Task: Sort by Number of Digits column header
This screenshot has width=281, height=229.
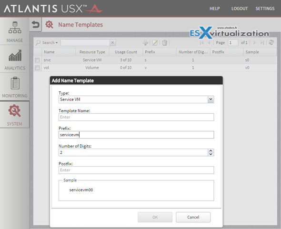Action: tap(193, 52)
